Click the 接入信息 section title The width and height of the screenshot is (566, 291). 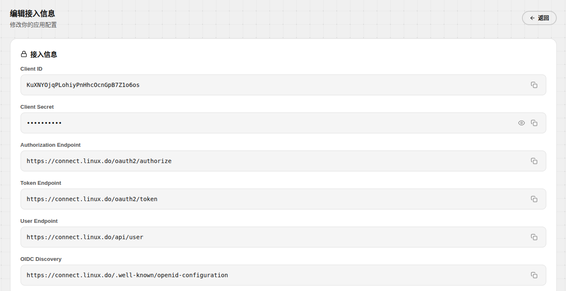click(x=44, y=54)
